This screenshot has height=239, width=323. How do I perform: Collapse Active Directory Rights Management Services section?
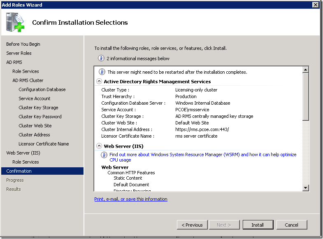pos(99,81)
